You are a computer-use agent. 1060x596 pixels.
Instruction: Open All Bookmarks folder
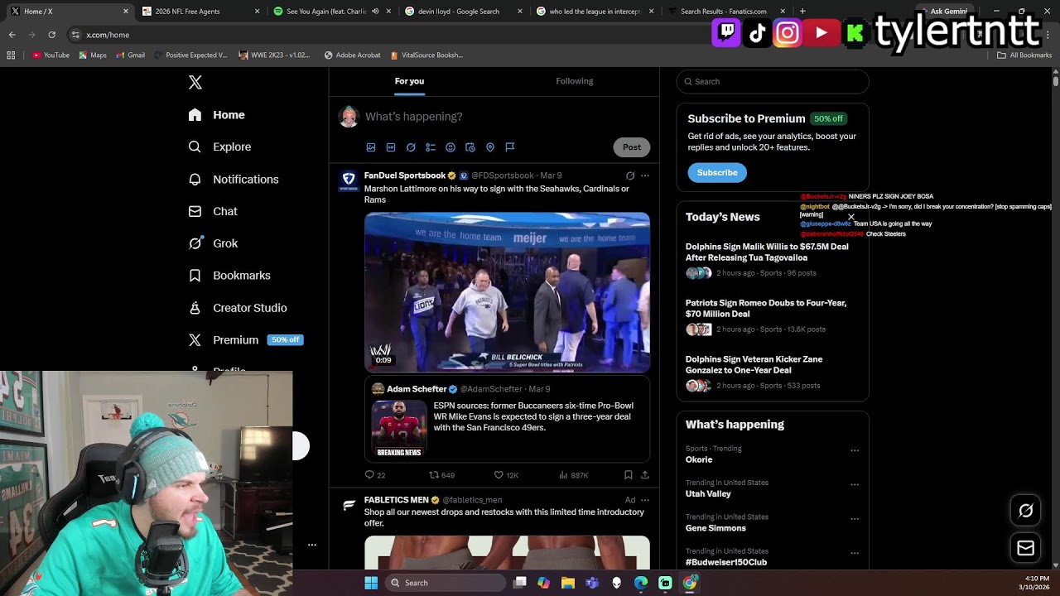(1024, 55)
